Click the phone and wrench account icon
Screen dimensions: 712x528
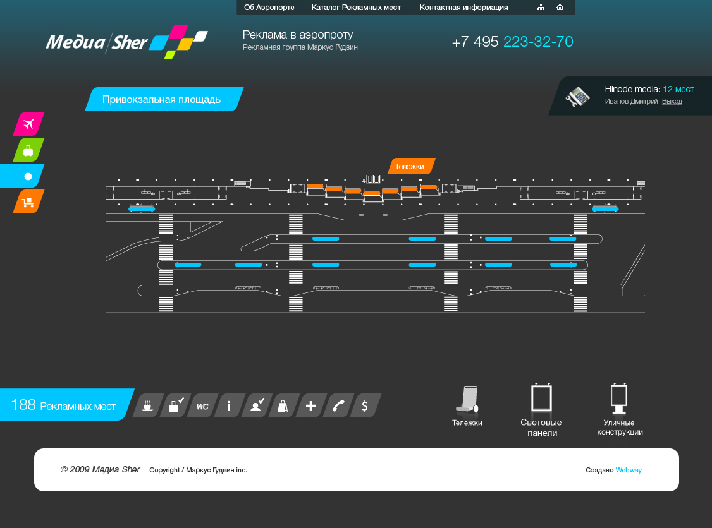coord(577,96)
